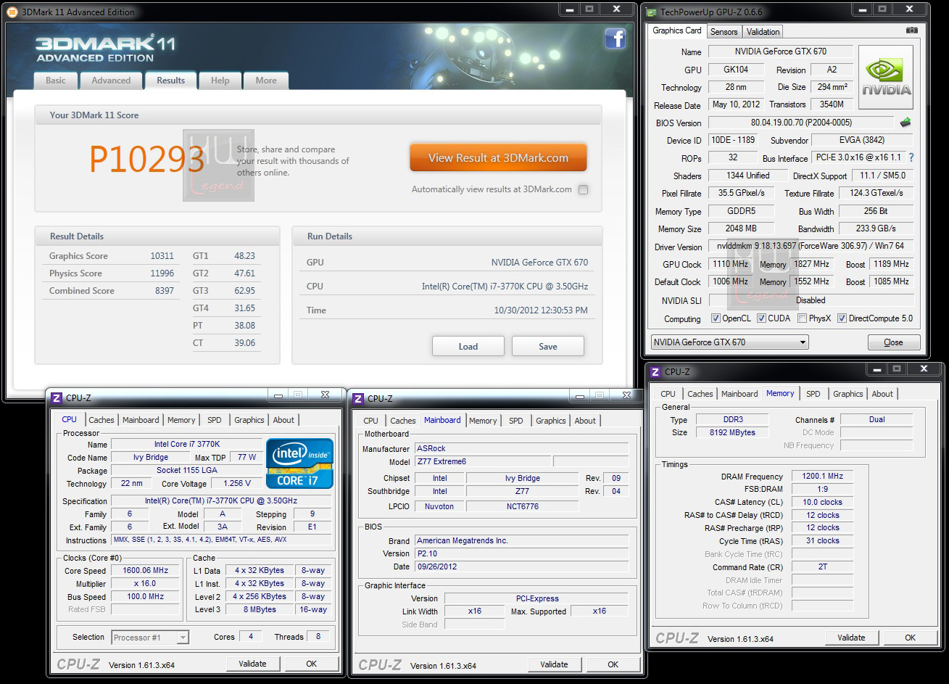Click the mainboard Model value Z77 Extreme6

tap(483, 461)
